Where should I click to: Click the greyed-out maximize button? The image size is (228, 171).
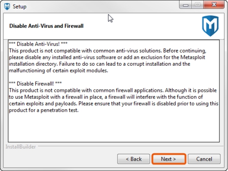click(197, 5)
